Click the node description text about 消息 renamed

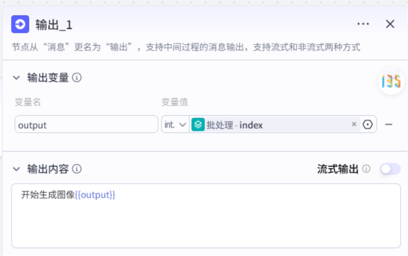186,47
